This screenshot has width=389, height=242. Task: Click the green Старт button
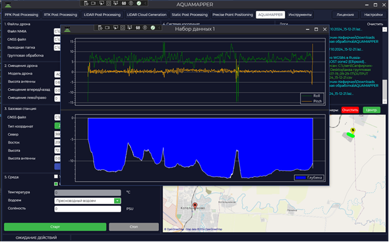(x=55, y=227)
